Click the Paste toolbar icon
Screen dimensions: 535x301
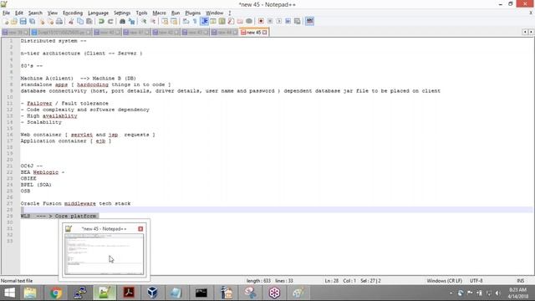tap(89, 21)
